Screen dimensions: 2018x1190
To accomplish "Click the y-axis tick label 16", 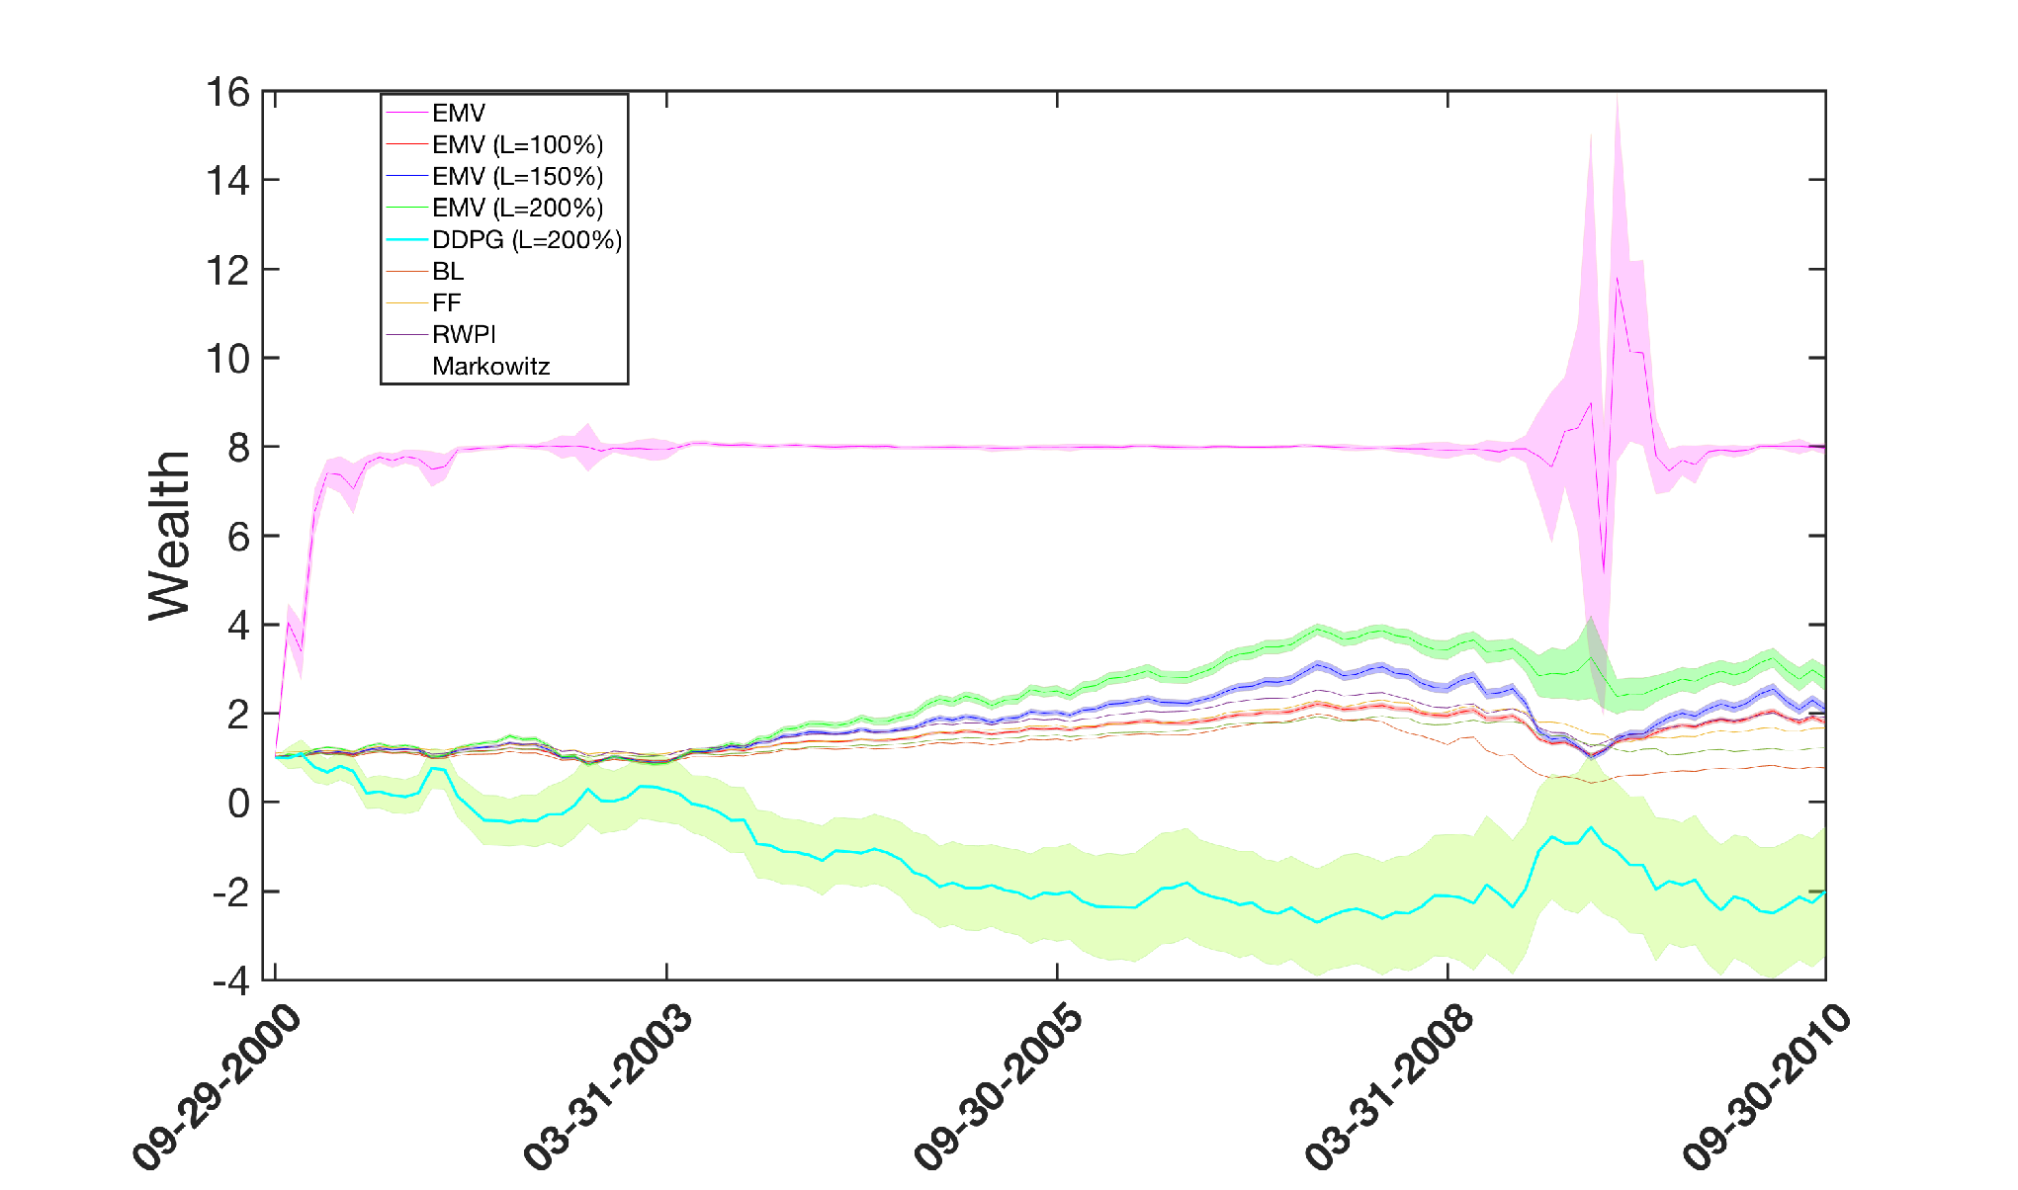I will (x=228, y=92).
